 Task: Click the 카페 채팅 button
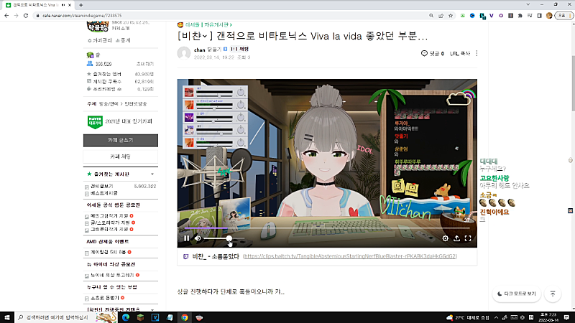pos(121,156)
